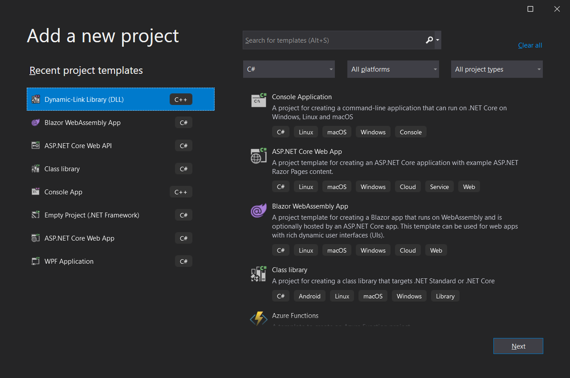The height and width of the screenshot is (378, 570).
Task: Select Class library title in results list
Action: click(289, 270)
